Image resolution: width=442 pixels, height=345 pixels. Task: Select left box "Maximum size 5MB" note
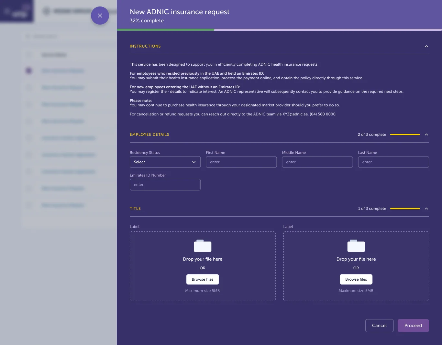[x=203, y=291]
